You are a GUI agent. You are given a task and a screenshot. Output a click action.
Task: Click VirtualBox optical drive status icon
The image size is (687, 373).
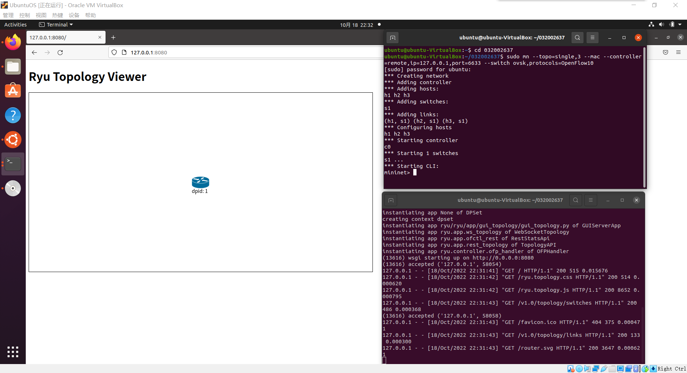pyautogui.click(x=579, y=369)
